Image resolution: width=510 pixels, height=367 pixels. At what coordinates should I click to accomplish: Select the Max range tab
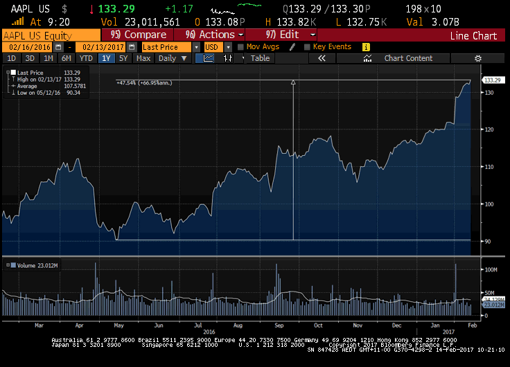pos(143,58)
